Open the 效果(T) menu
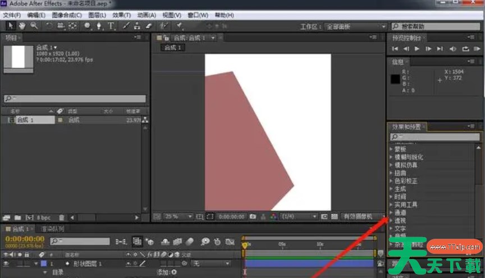This screenshot has height=278, width=485. (x=121, y=15)
